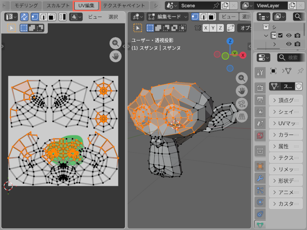
Task: Pin the Scene with pushpin icon
Action: (x=216, y=6)
